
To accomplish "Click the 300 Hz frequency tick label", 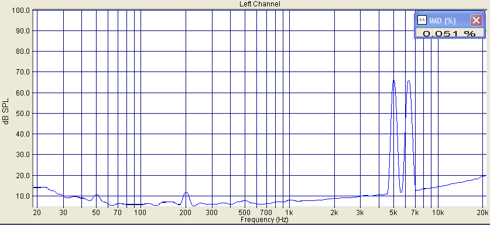I will click(212, 213).
